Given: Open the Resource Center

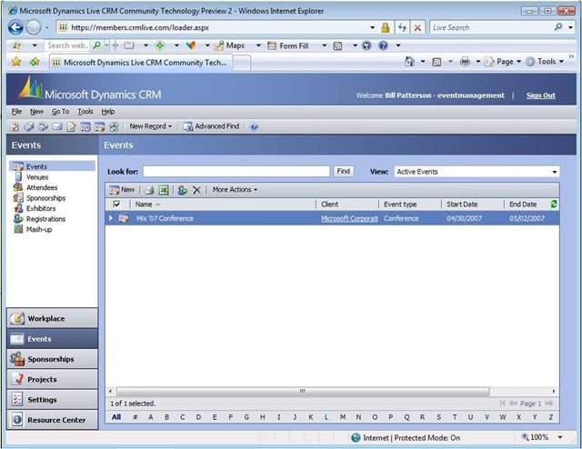Looking at the screenshot, I should pyautogui.click(x=53, y=420).
